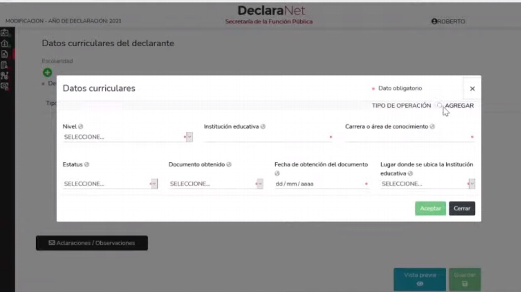Show help for Carrera o área de conocimiento
The width and height of the screenshot is (521, 292).
[432, 127]
